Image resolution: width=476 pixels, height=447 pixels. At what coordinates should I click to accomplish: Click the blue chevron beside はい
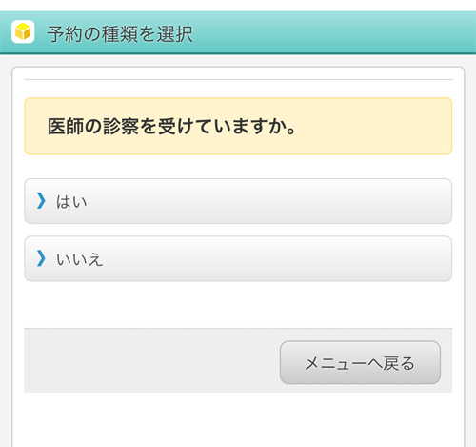click(41, 201)
